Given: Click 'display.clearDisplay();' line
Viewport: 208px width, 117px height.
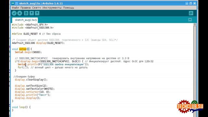Looking at the screenshot, I should click(x=31, y=80).
